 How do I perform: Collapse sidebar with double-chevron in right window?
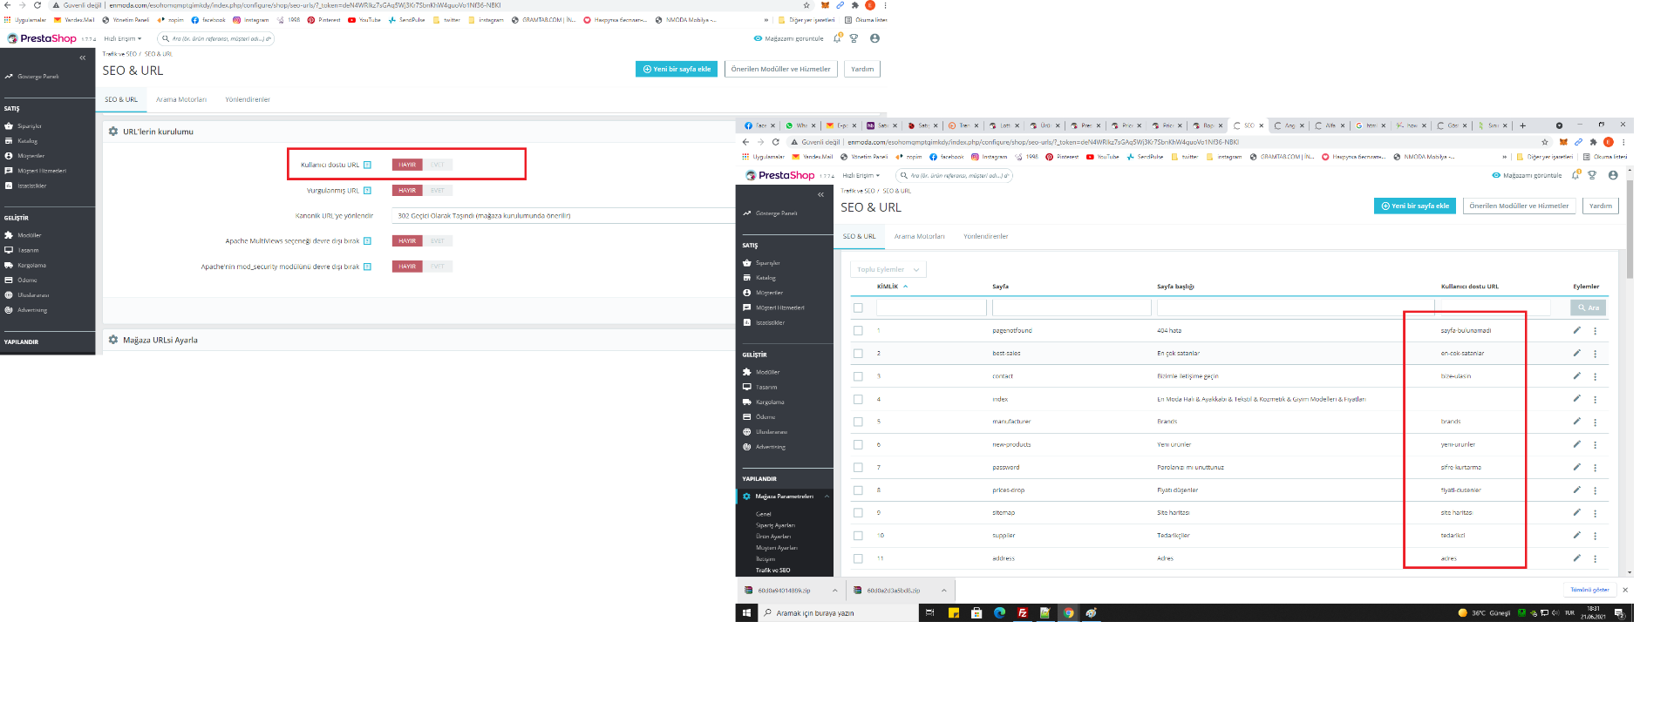pos(820,195)
